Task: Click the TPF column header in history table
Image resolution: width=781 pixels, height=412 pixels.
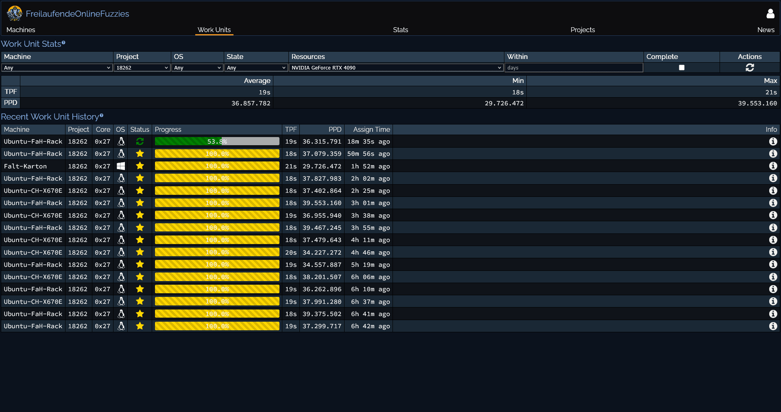Action: point(291,129)
